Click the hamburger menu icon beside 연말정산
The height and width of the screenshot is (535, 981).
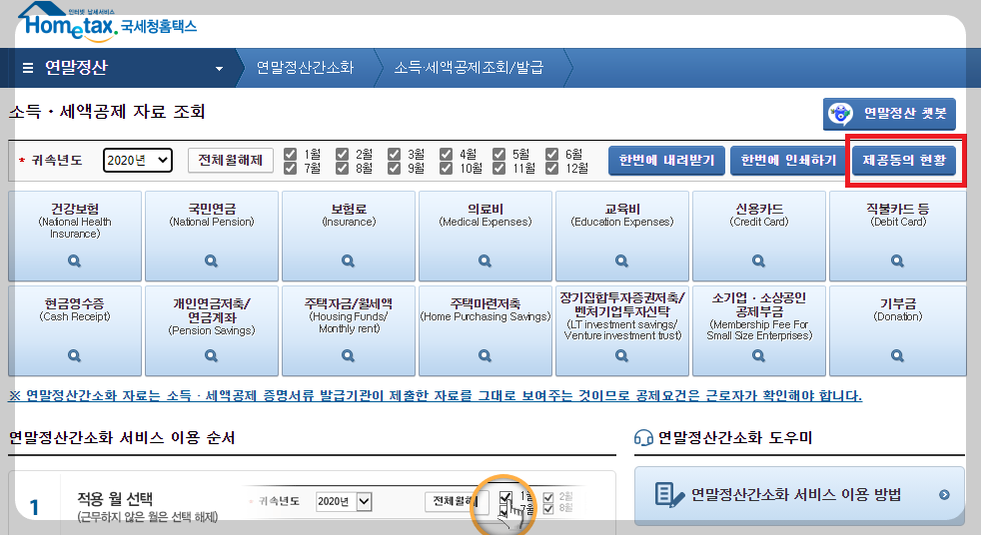click(28, 68)
